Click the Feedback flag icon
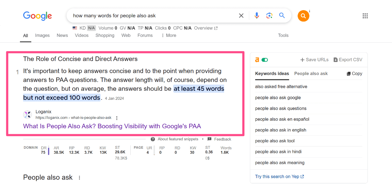The width and height of the screenshot is (392, 186). coord(210,139)
